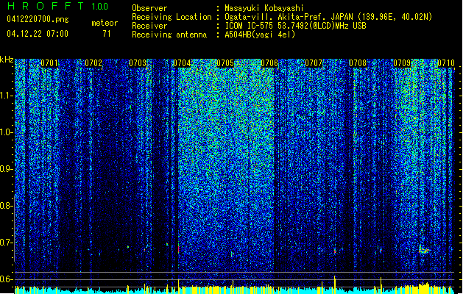Click the date stamp 04.12.22 07:00

pyautogui.click(x=38, y=34)
